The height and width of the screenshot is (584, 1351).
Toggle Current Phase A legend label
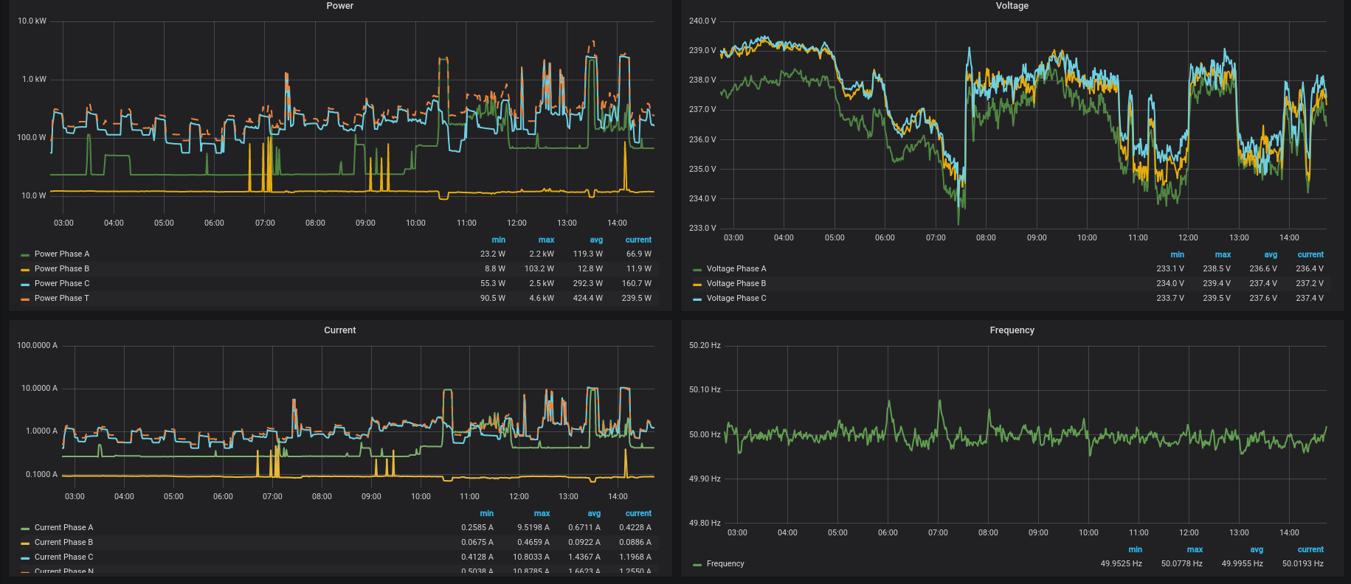[63, 527]
